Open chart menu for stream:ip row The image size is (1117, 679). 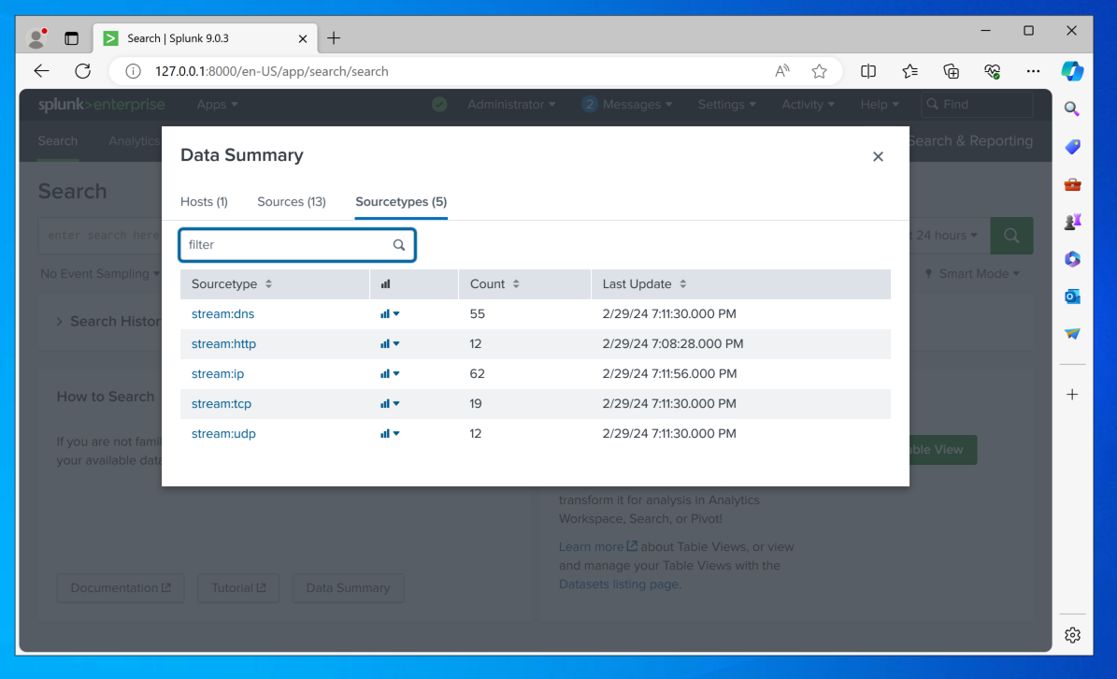[x=390, y=374]
